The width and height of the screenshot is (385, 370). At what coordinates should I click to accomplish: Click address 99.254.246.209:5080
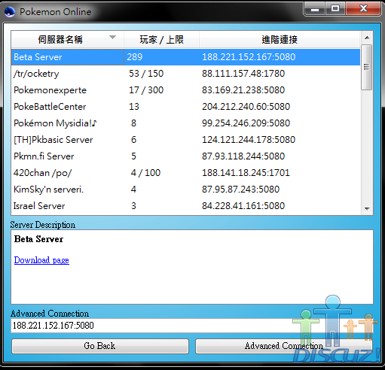coord(246,123)
